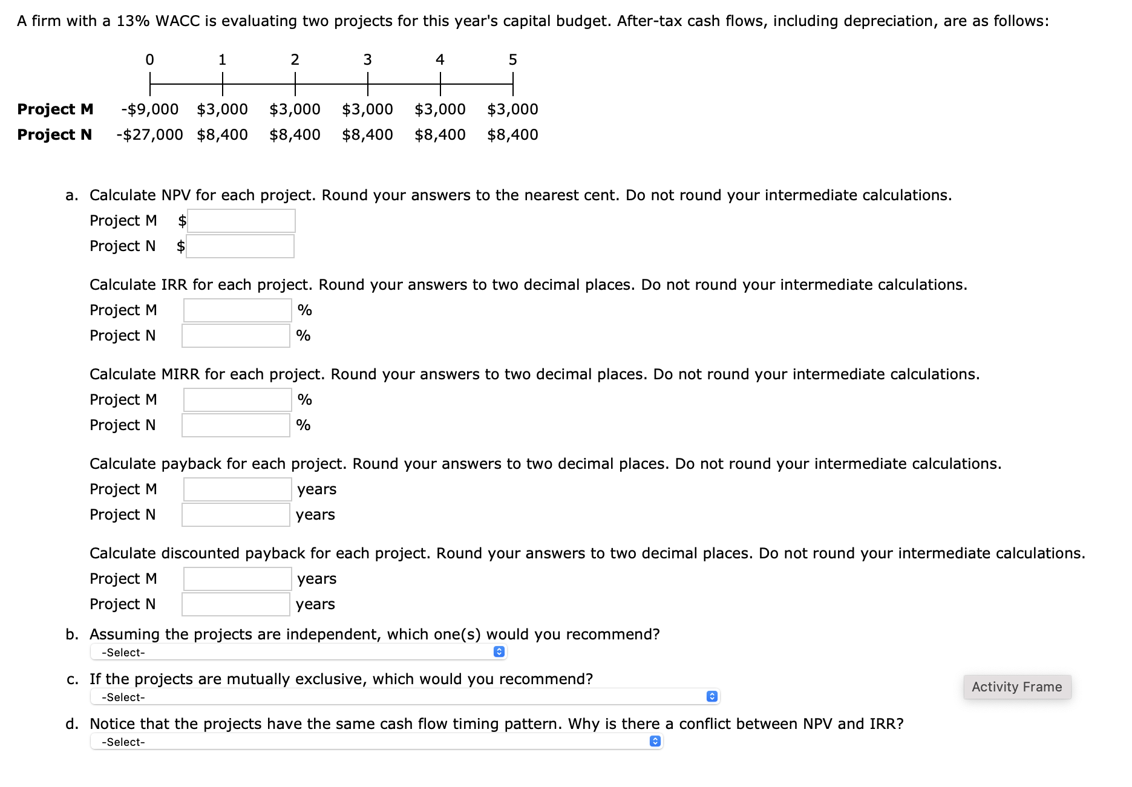
Task: Click inside Project N MIRR percentage field
Action: tap(235, 425)
